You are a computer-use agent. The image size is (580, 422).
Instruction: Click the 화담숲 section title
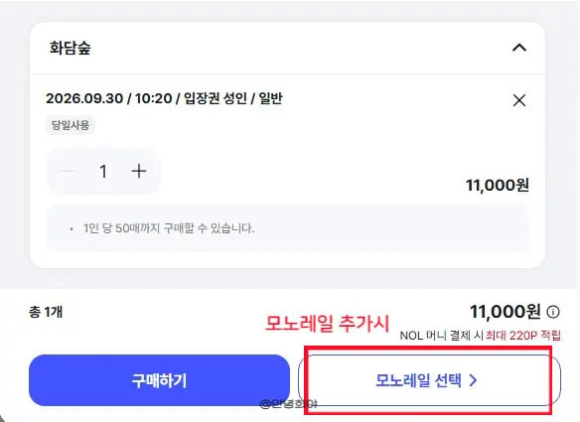coord(70,48)
